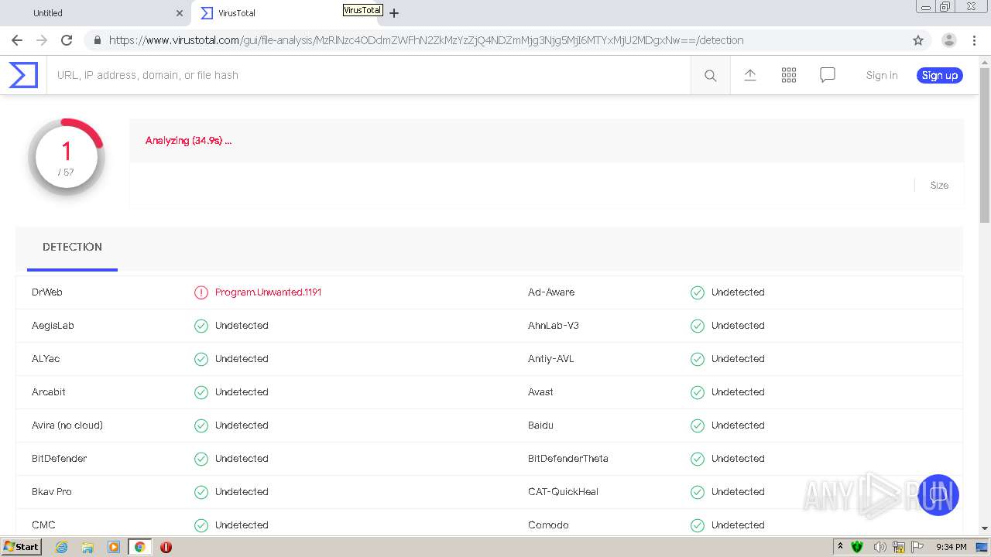
Task: Select the DETECTION tab
Action: click(x=72, y=248)
